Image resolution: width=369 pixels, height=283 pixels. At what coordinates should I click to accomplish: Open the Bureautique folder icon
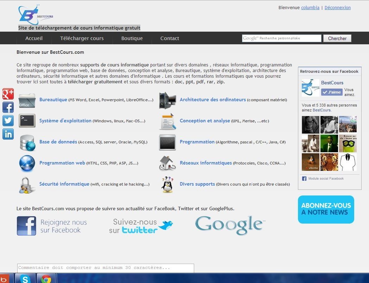tap(27, 100)
